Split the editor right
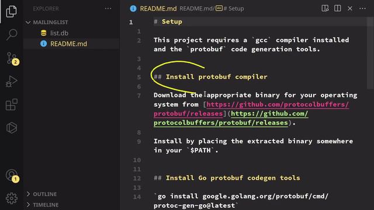The image size is (374, 210). [338, 8]
